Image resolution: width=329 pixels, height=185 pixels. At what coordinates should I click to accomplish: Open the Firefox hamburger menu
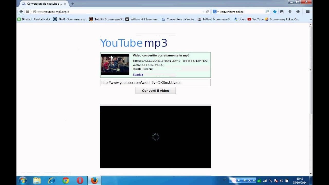(x=307, y=12)
